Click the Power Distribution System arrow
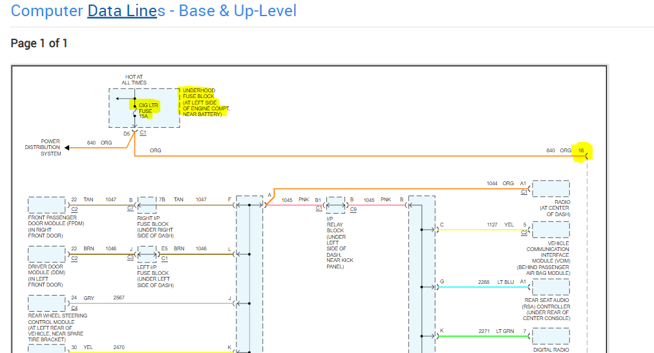The image size is (654, 353). tap(67, 148)
